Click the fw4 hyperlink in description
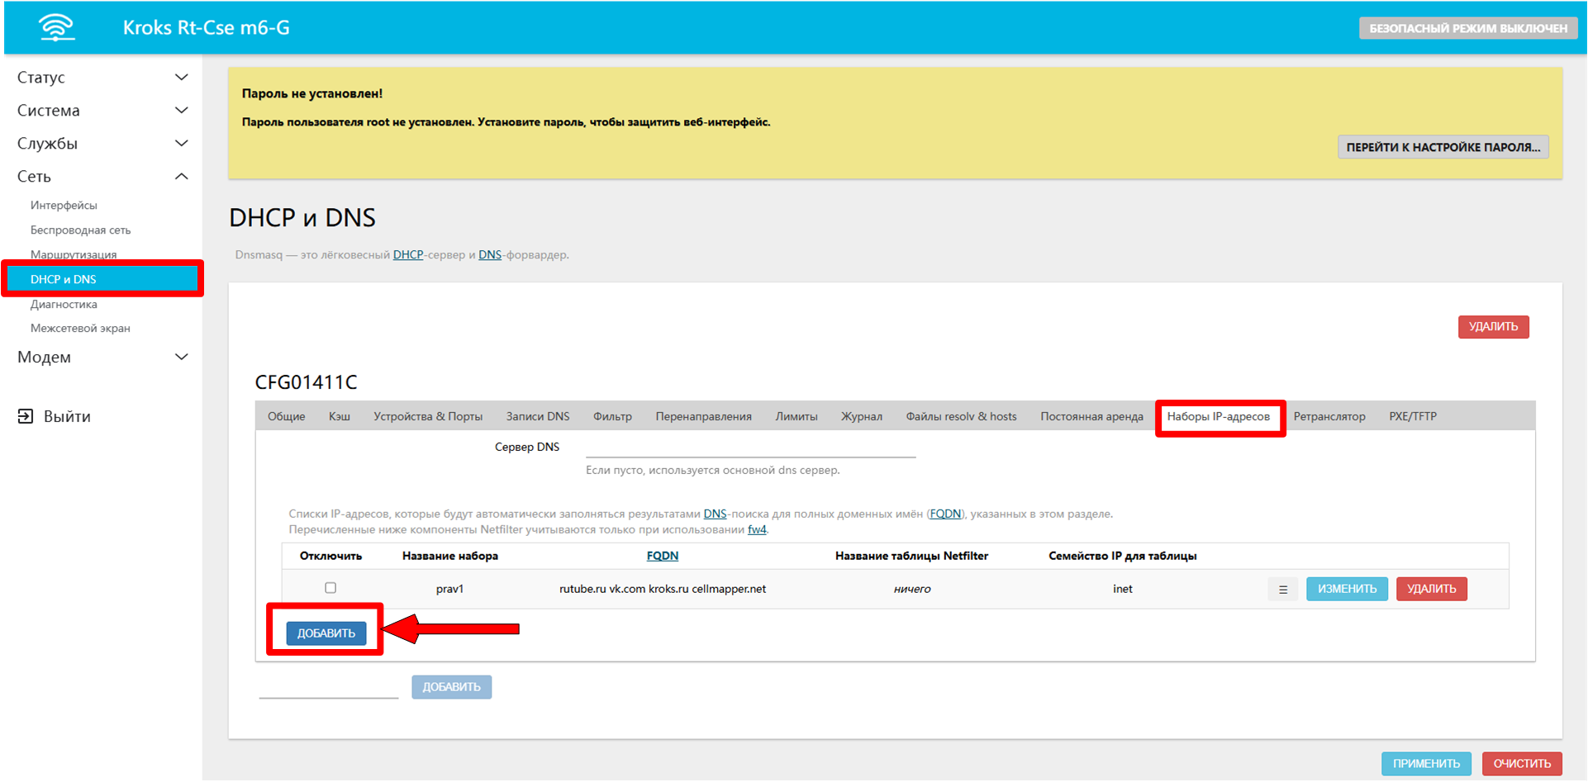Screen dimensions: 1588x782 point(757,530)
